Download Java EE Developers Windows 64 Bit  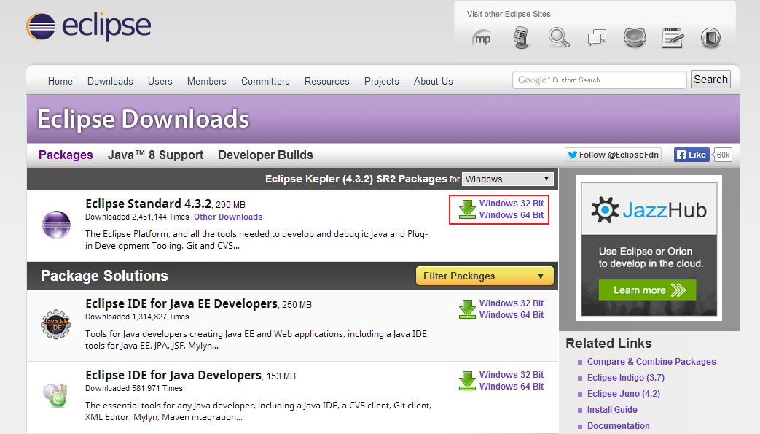pos(512,315)
